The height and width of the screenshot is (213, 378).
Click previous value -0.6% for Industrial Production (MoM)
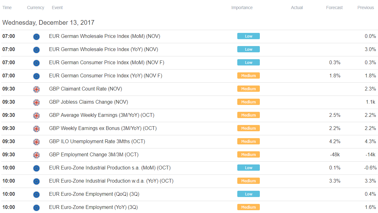pos(370,168)
